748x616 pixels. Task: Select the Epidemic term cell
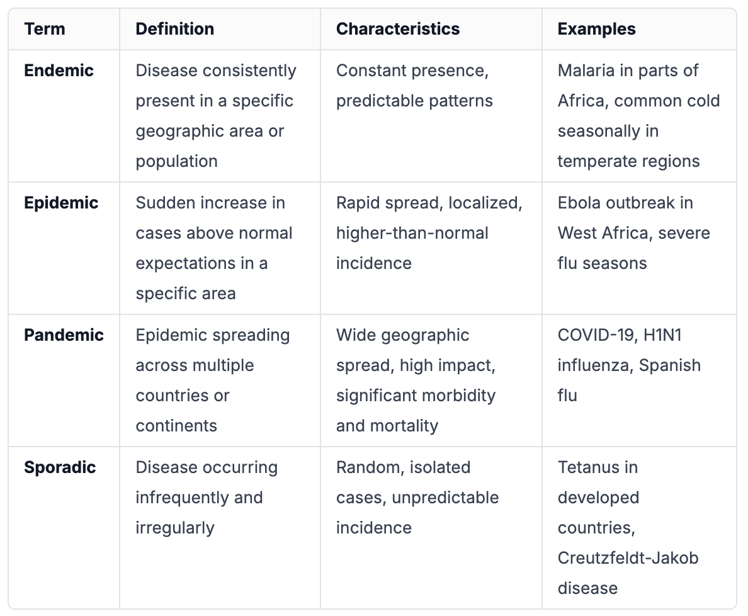64,248
